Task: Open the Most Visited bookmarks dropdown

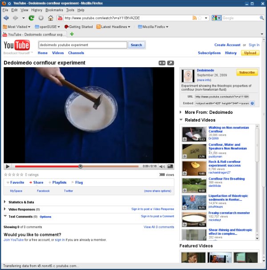Action: 17,27
